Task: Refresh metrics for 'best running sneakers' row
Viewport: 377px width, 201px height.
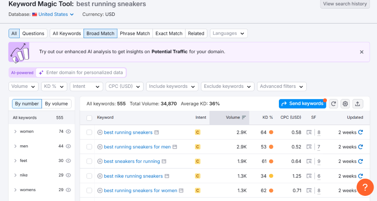Action: pos(360,132)
